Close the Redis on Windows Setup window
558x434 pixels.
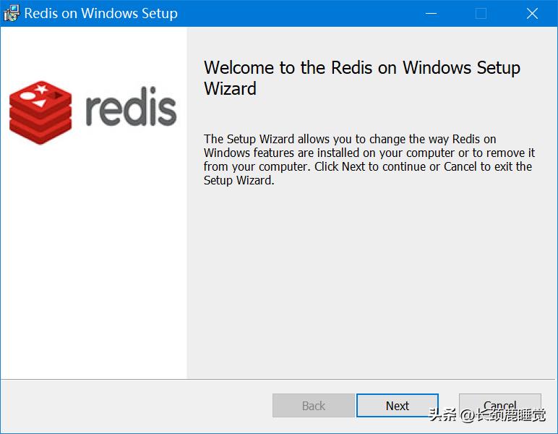tap(532, 14)
